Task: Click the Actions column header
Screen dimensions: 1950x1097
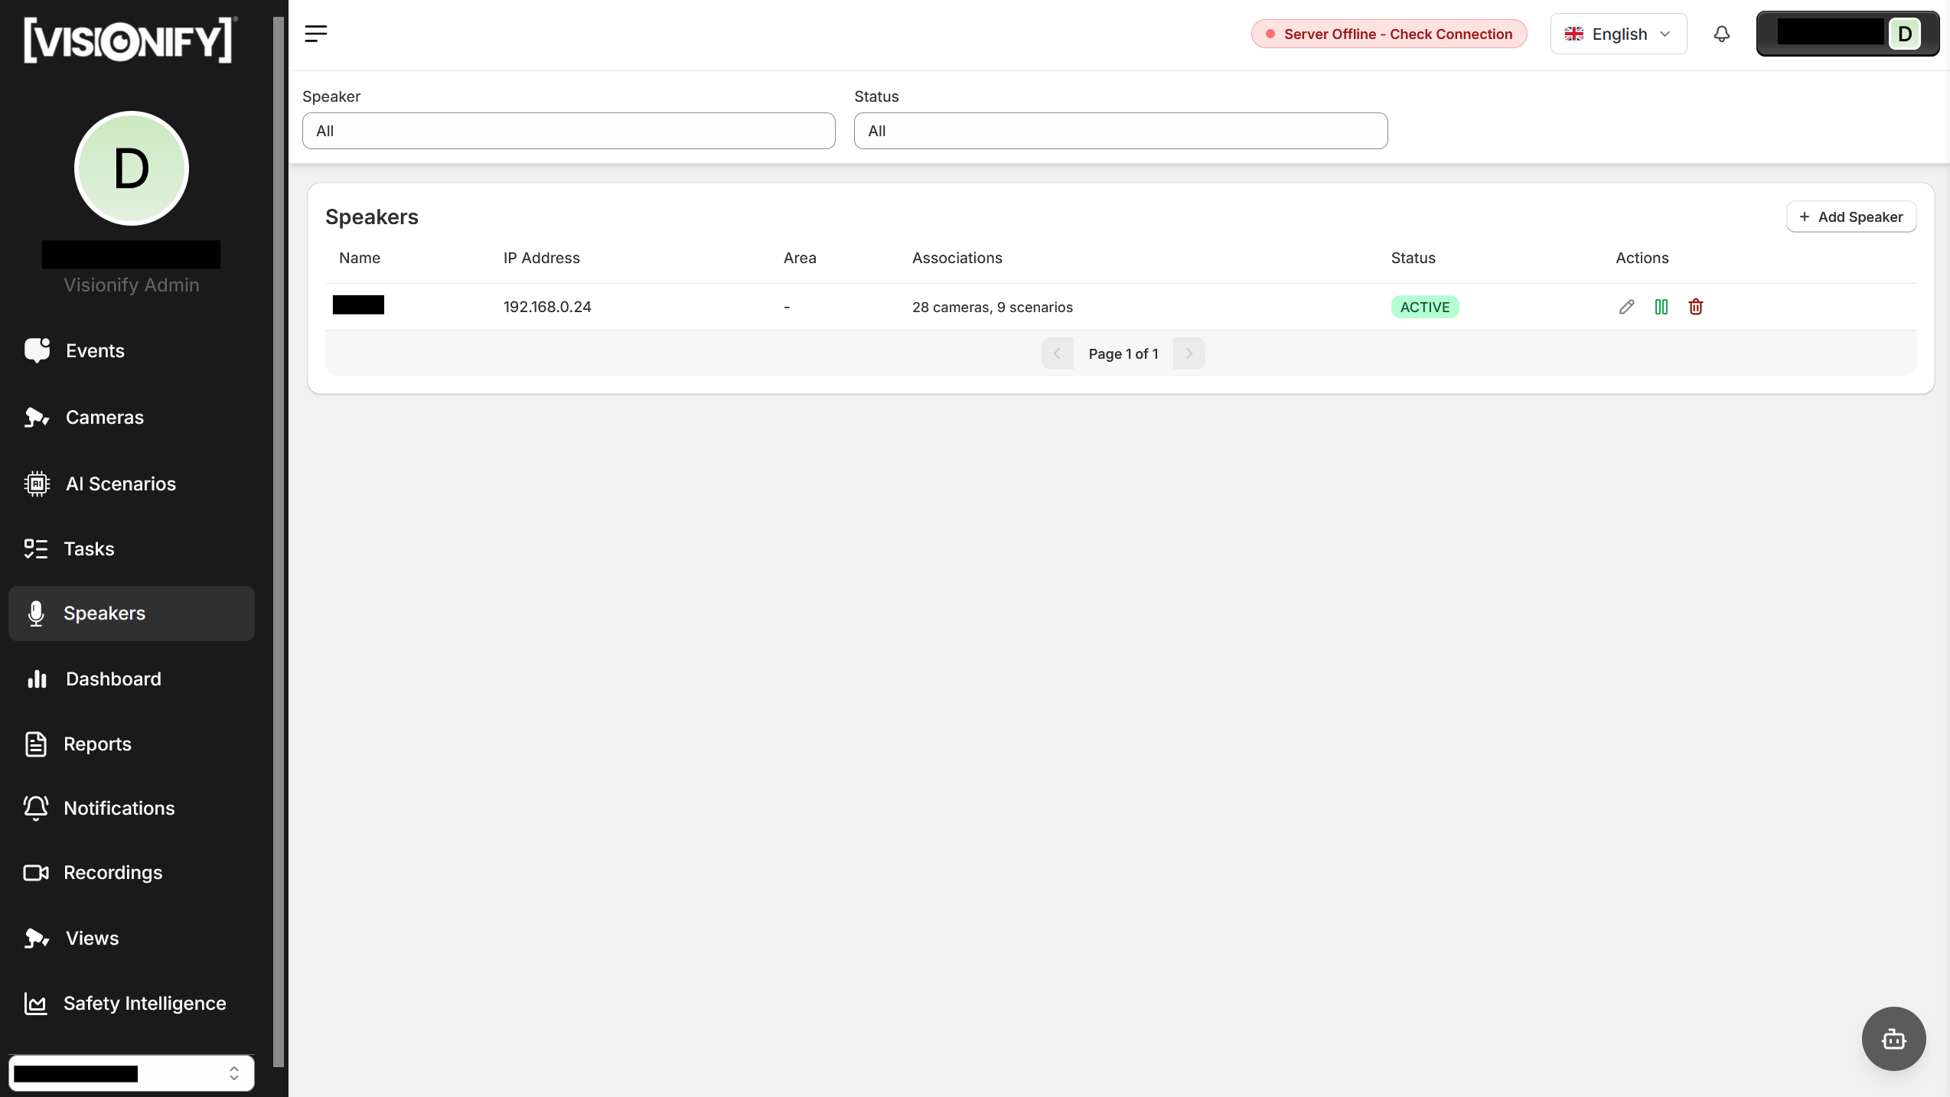Action: (x=1642, y=258)
